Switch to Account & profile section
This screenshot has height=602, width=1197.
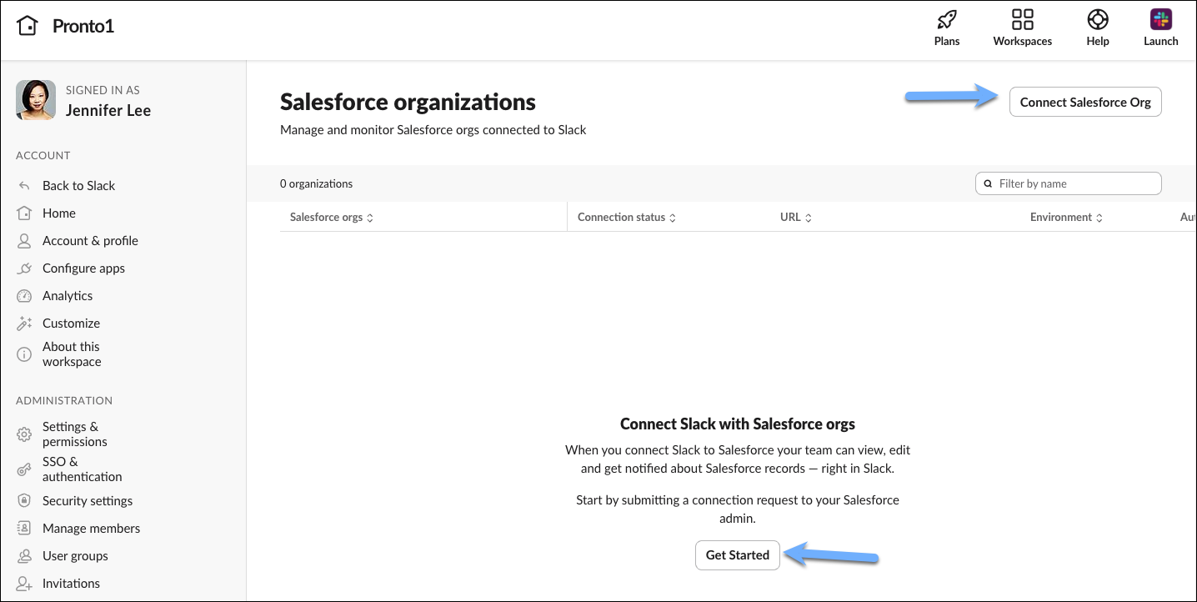[90, 240]
